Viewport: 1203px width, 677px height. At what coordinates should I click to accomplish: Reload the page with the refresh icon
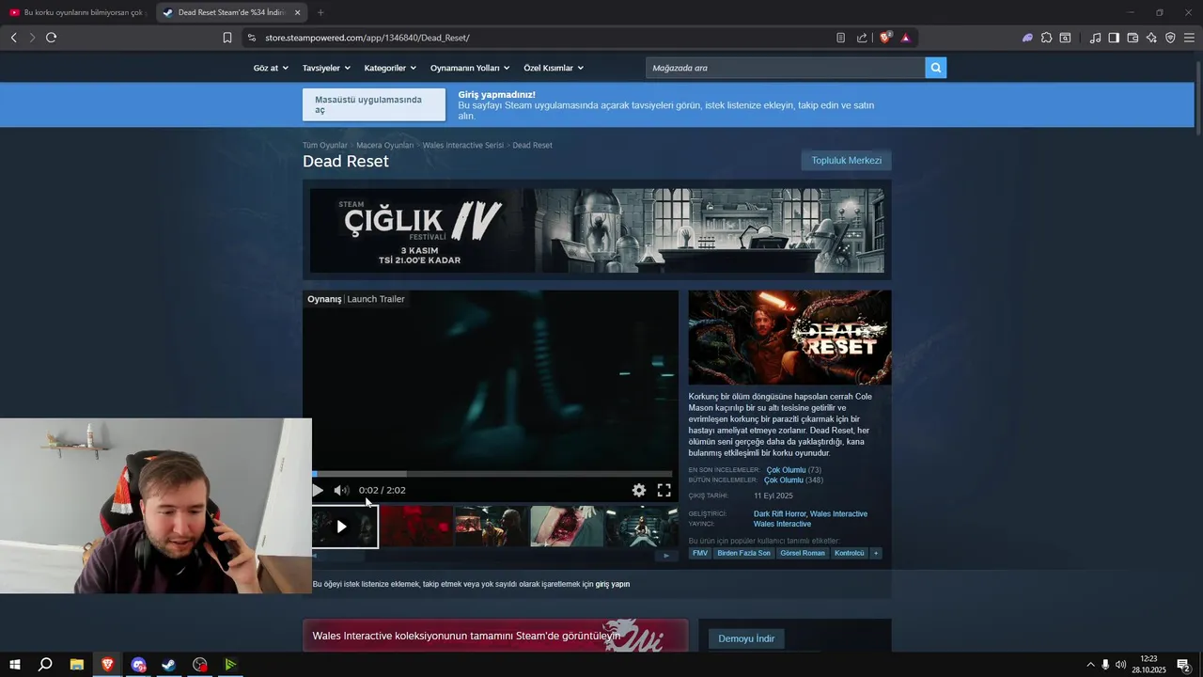tap(52, 38)
